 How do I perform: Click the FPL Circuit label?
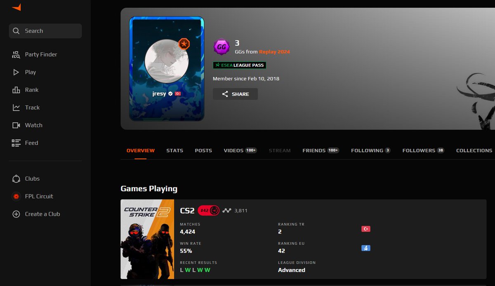[x=39, y=197]
